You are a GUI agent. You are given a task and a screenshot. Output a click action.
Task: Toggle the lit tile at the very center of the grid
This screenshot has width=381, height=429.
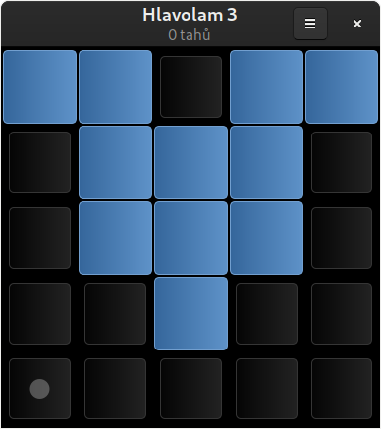[x=190, y=238]
